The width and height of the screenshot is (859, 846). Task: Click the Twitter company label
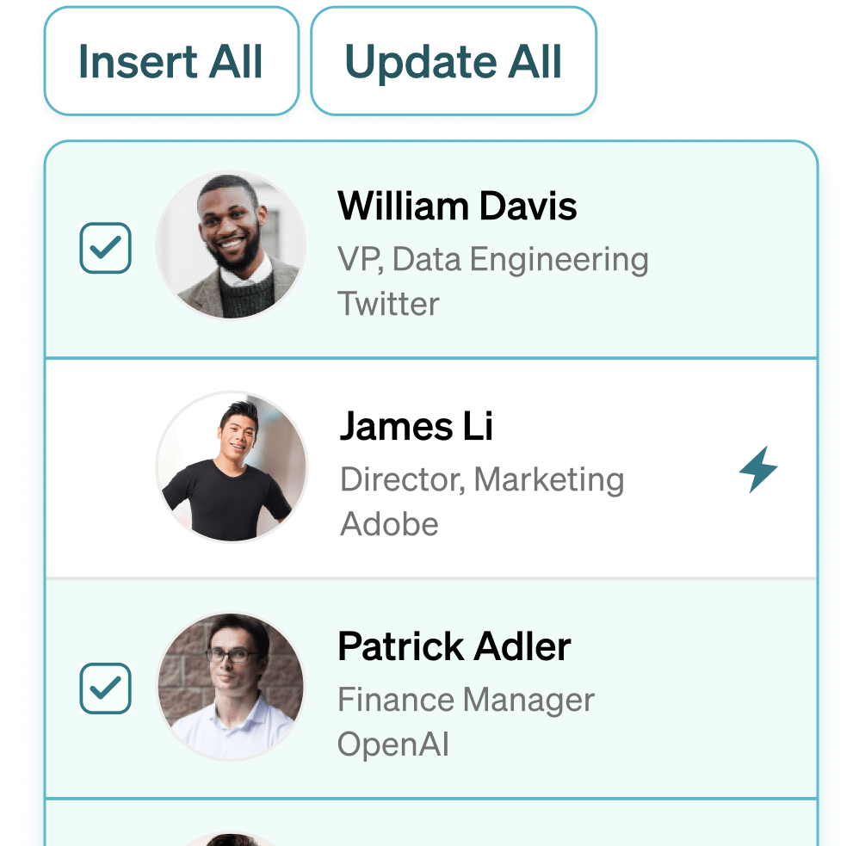(x=388, y=304)
